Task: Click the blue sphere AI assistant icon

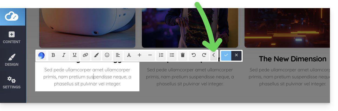Action: [41, 55]
